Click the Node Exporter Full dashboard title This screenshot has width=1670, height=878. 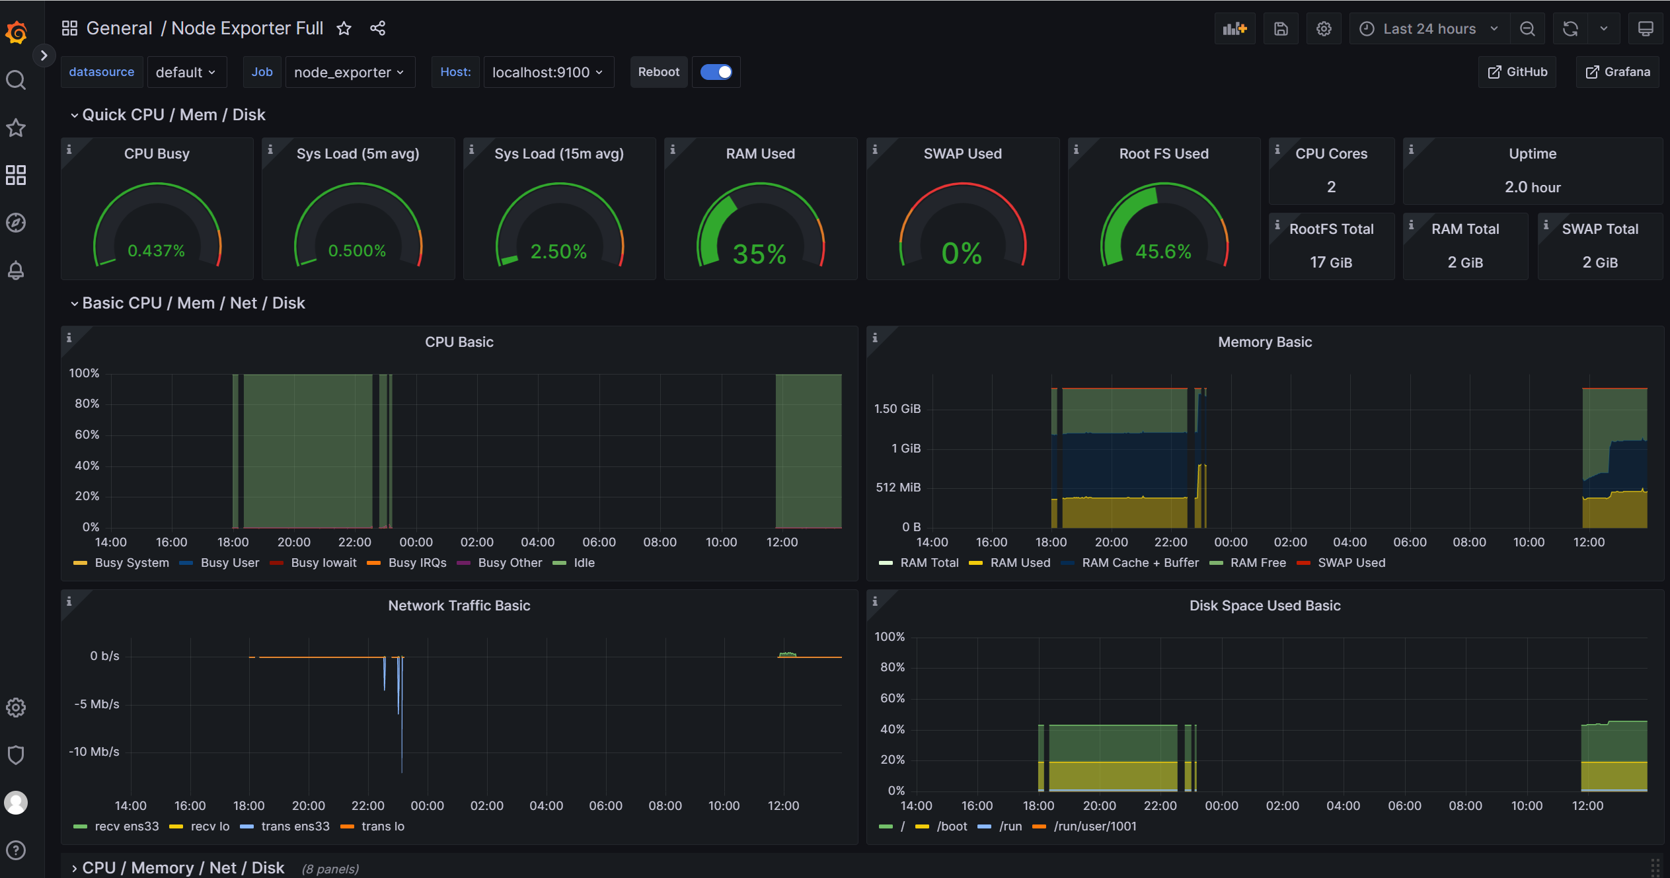point(247,28)
